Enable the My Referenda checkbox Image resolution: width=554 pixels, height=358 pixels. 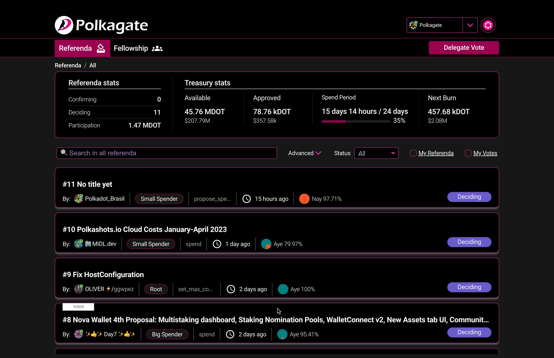[x=413, y=153]
